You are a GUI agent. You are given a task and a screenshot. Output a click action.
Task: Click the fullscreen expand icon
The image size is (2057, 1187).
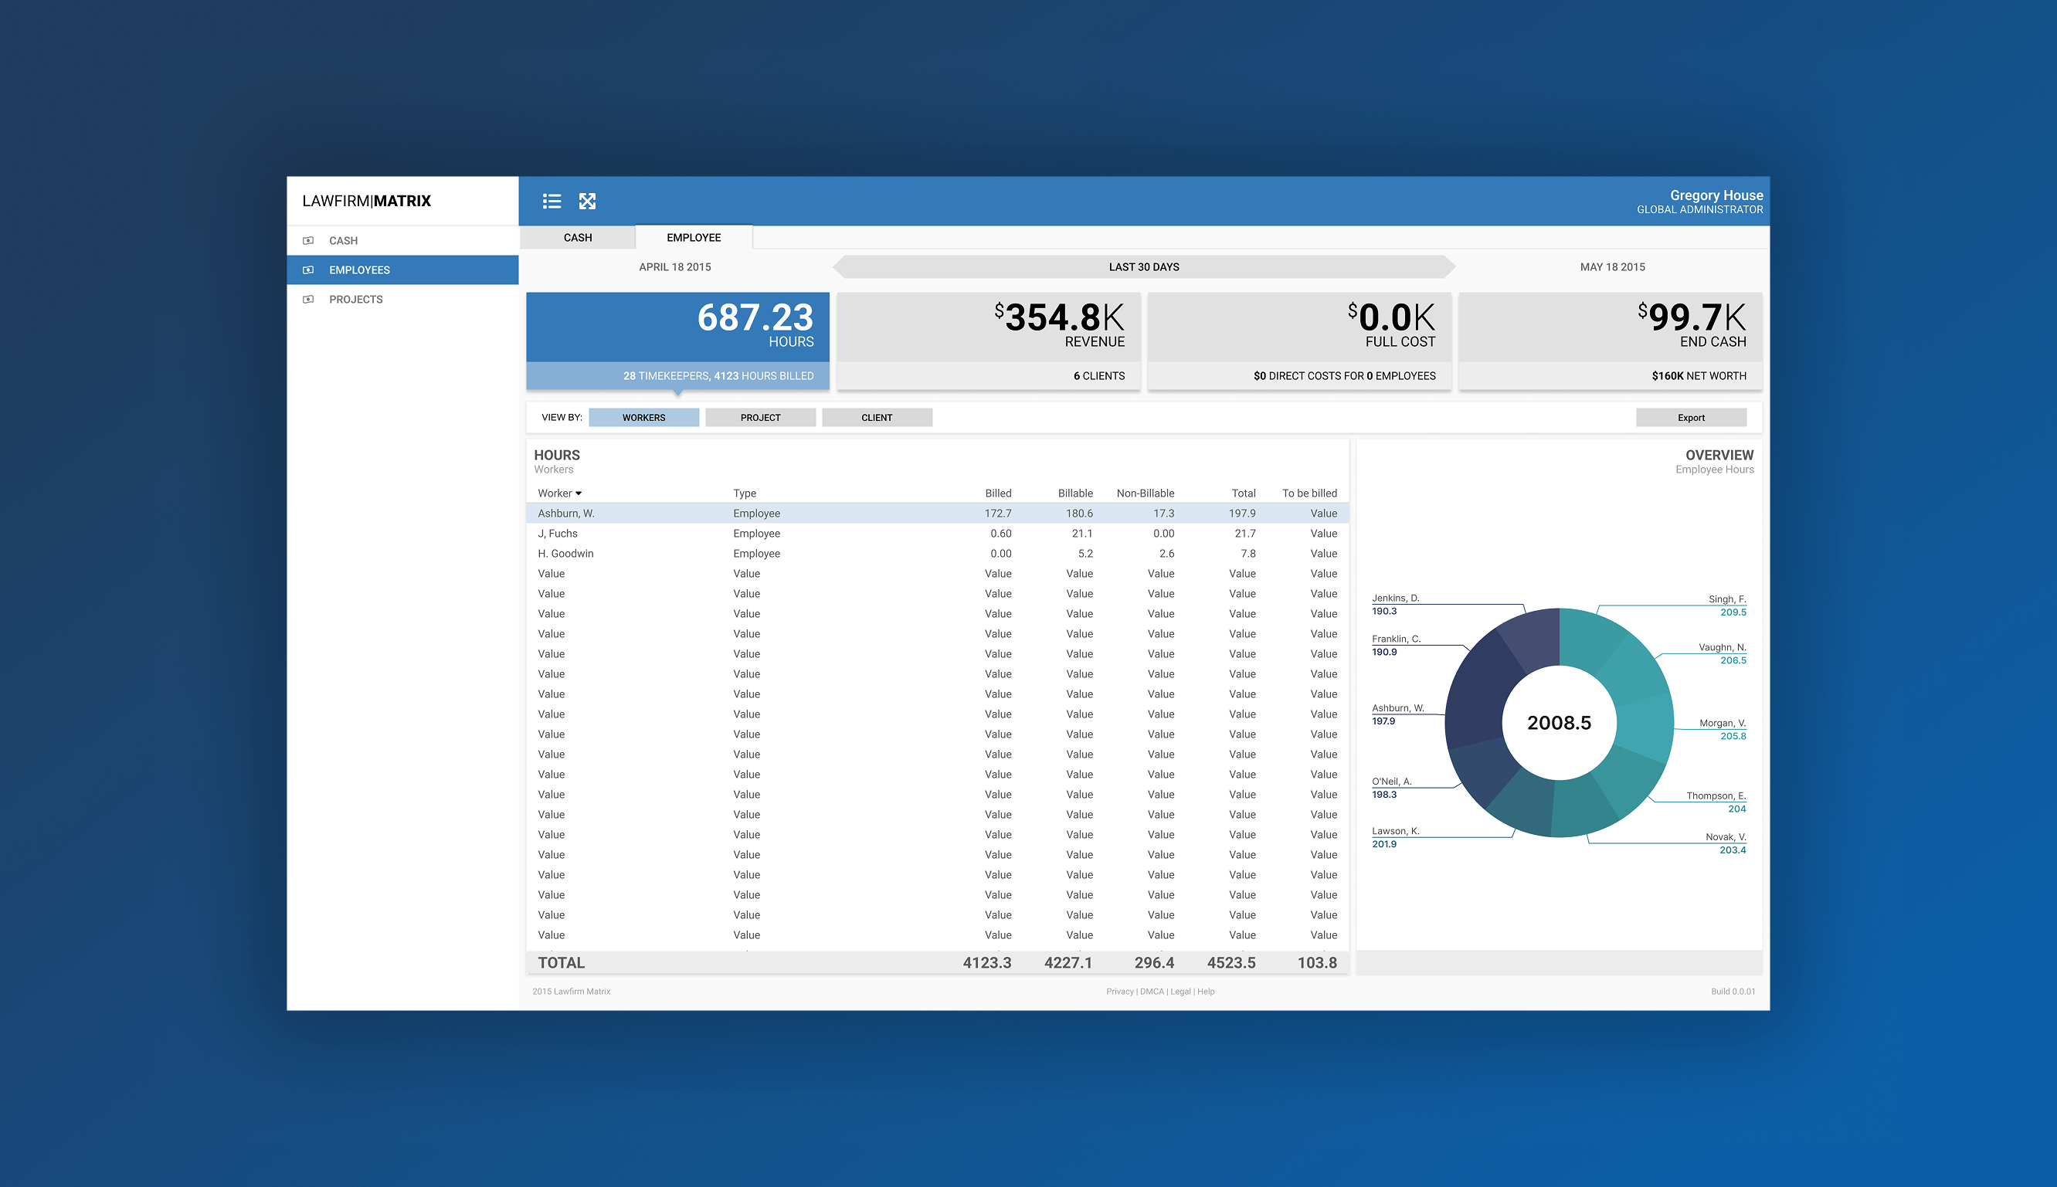point(587,202)
